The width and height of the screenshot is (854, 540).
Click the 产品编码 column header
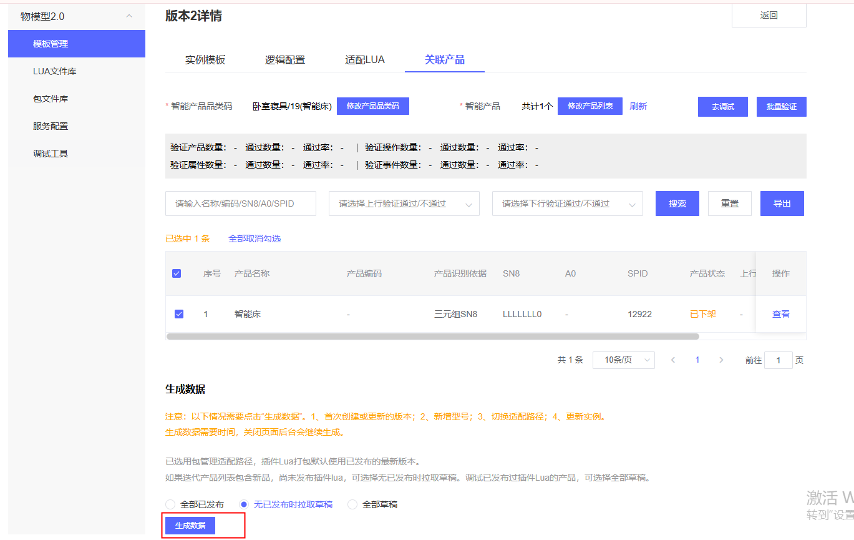tap(364, 273)
